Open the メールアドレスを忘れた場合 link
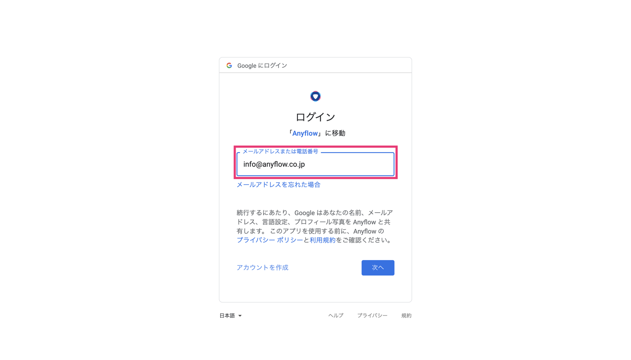Image resolution: width=631 pixels, height=360 pixels. [x=279, y=185]
